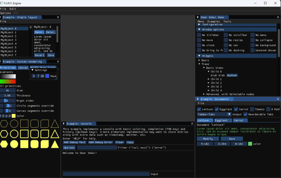Collapse the Example: Documents window triangle icon
Screen dimensions: 281x178
(198, 99)
